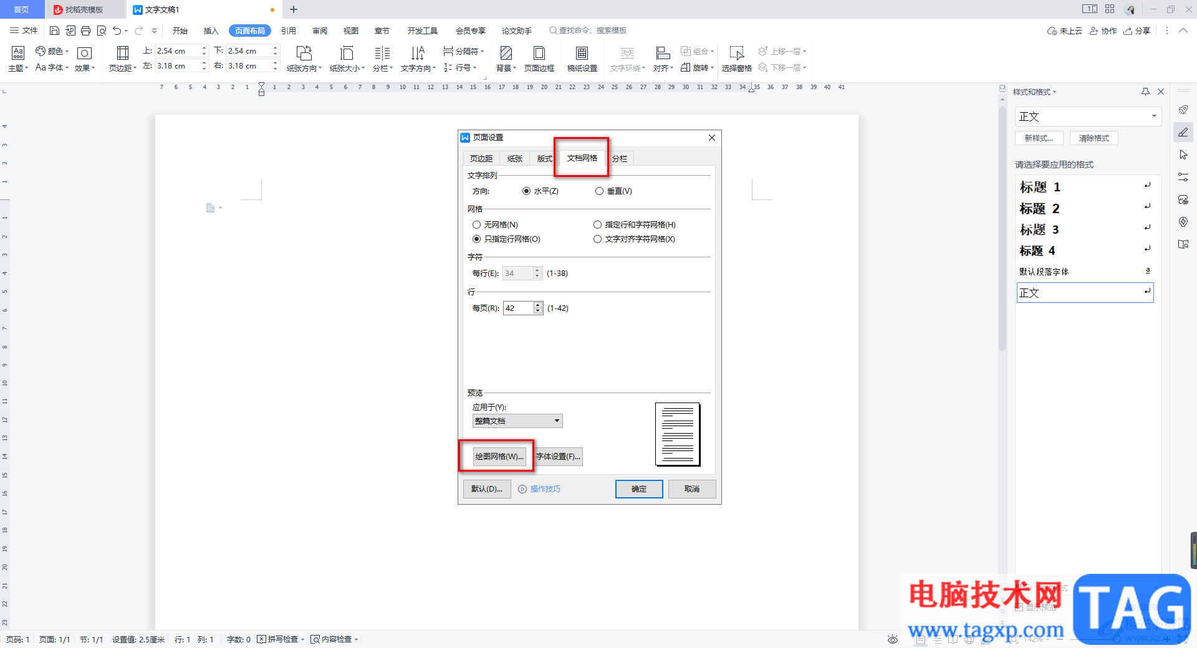This screenshot has width=1197, height=648.
Task: Expand the quick access toolbar customize arrow
Action: pos(154,31)
